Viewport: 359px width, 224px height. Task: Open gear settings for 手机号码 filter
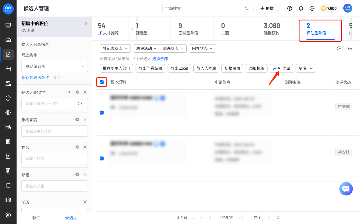pos(77,120)
